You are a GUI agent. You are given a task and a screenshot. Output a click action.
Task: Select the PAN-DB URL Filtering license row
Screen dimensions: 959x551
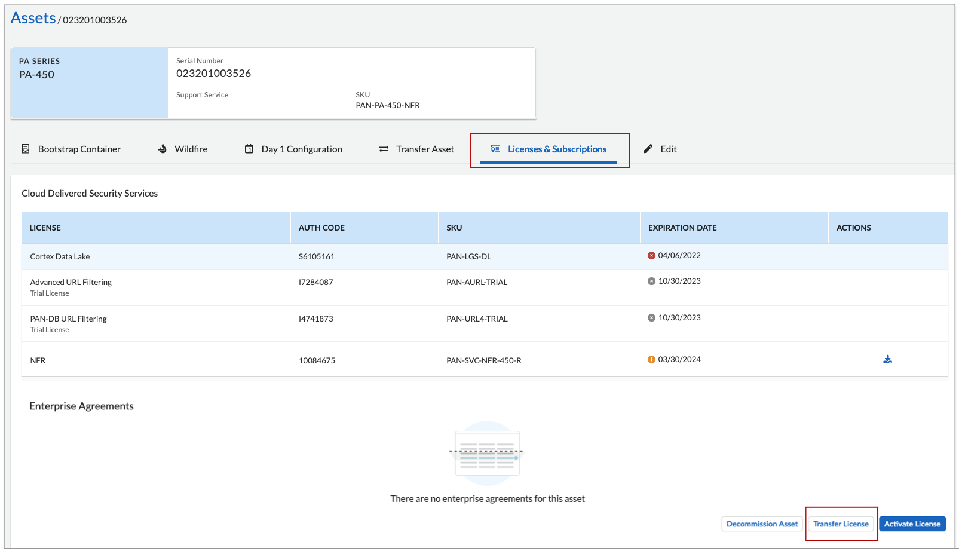point(69,319)
